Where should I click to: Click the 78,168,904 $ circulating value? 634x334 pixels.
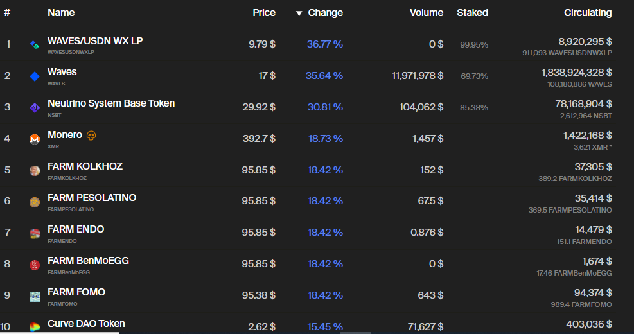point(583,104)
